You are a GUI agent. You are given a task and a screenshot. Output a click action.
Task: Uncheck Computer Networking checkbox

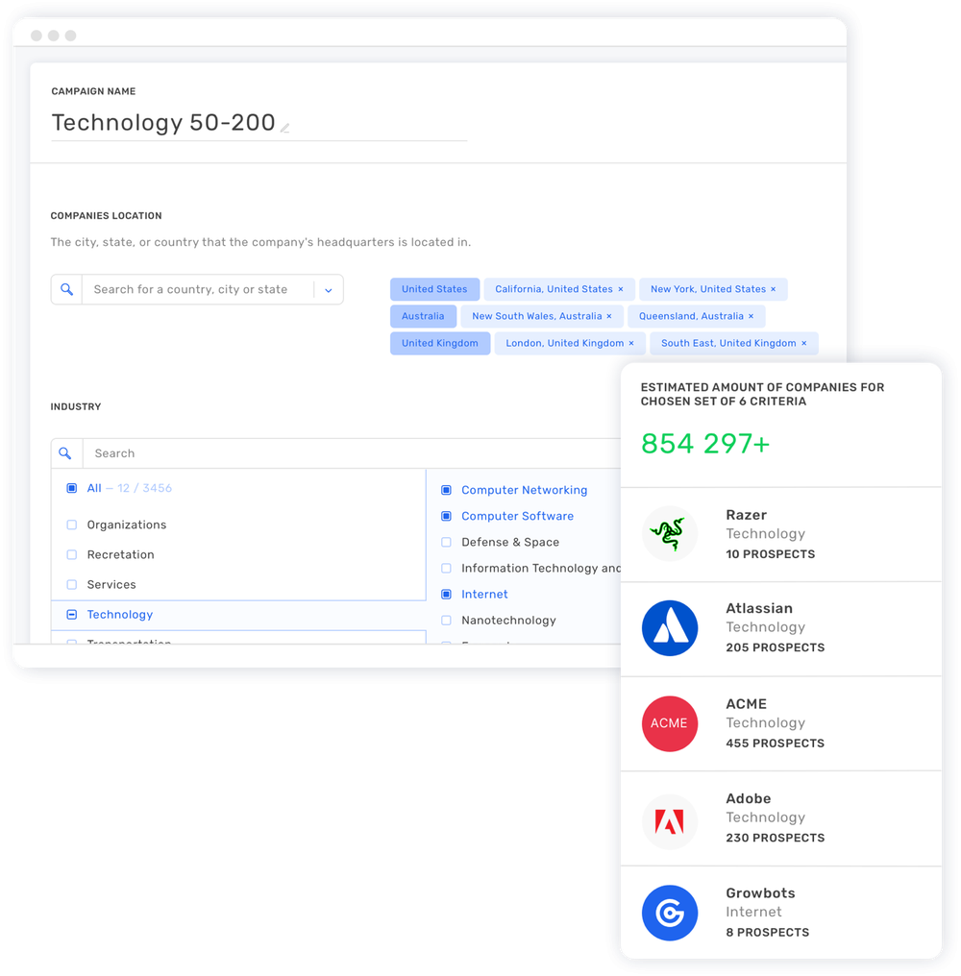tap(446, 490)
